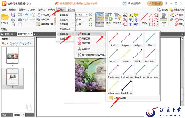Choose the Red distance style
The image size is (185, 118).
113,40
